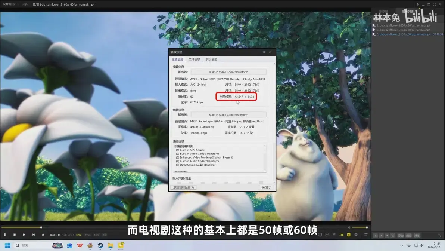The image size is (445, 251).
Task: Click the 关闭 button in the dialog
Action: 266,187
